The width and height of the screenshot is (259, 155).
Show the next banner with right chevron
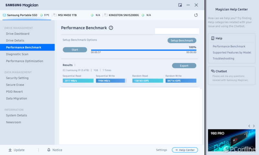[255, 126]
